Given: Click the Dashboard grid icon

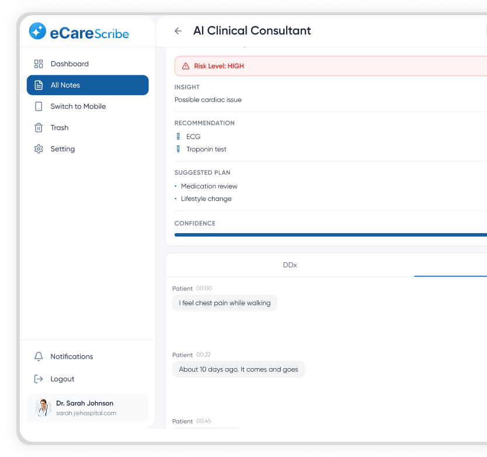Looking at the screenshot, I should point(39,64).
